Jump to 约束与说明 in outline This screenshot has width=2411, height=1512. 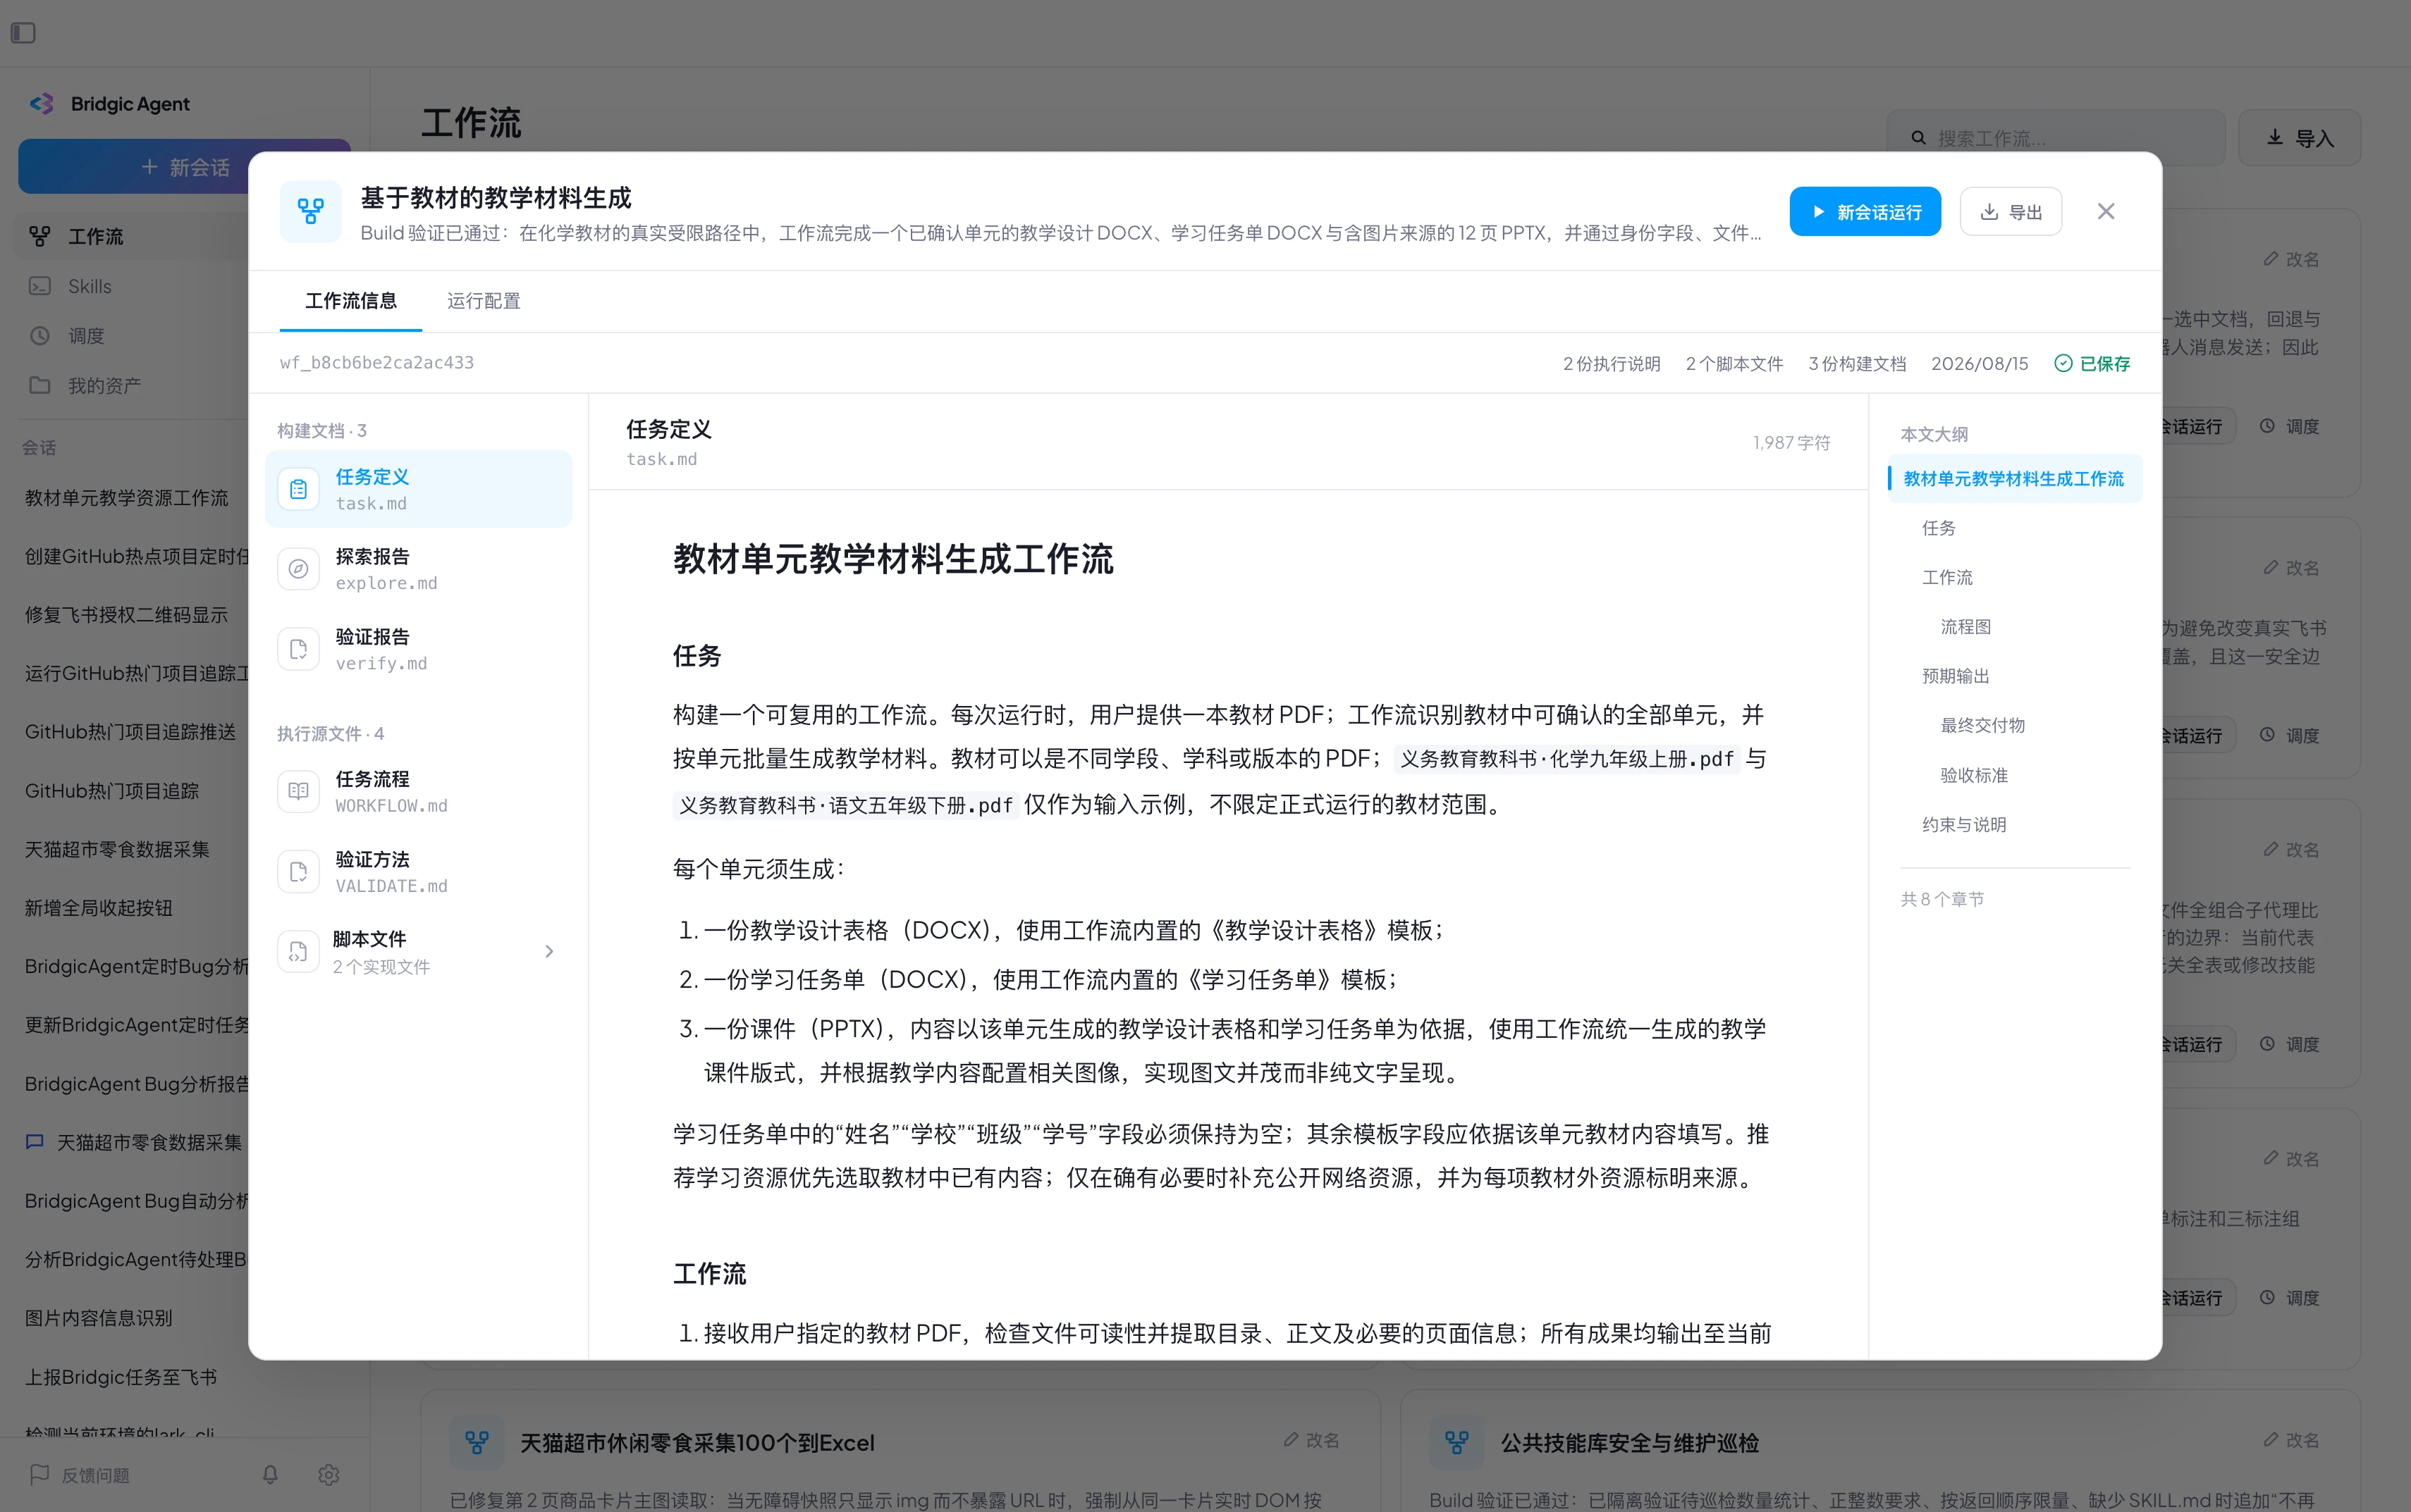point(1964,824)
